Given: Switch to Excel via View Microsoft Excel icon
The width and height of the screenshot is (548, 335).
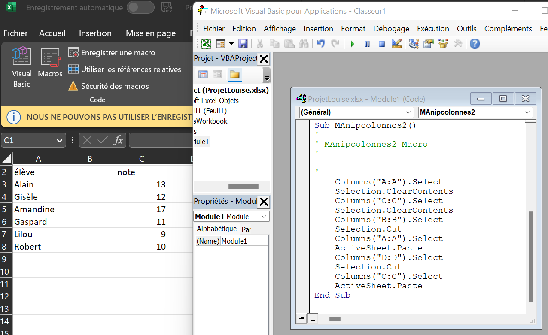Looking at the screenshot, I should (x=206, y=44).
